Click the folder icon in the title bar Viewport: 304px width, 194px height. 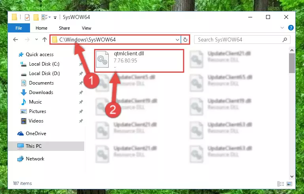click(15, 17)
